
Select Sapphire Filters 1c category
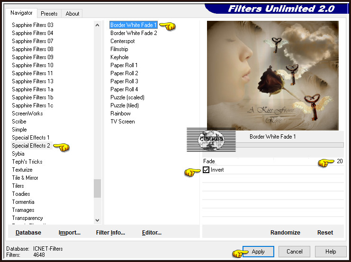33,105
